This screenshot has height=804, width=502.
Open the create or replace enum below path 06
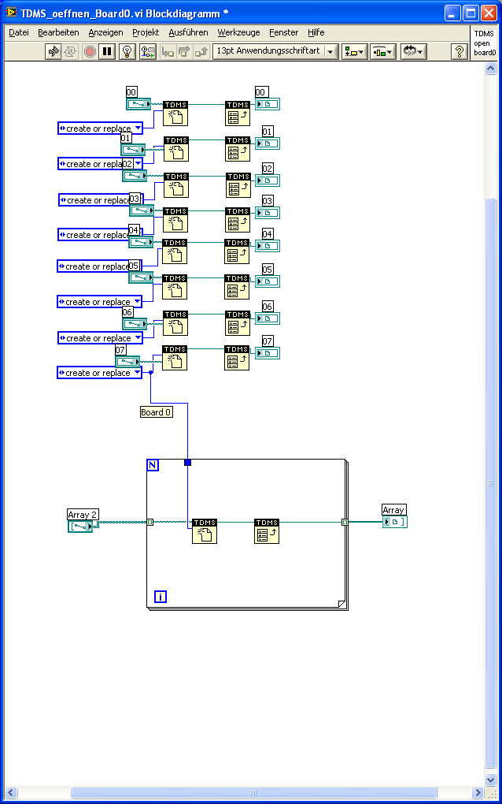[x=100, y=338]
